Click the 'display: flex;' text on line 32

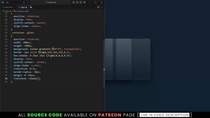pos(23,59)
